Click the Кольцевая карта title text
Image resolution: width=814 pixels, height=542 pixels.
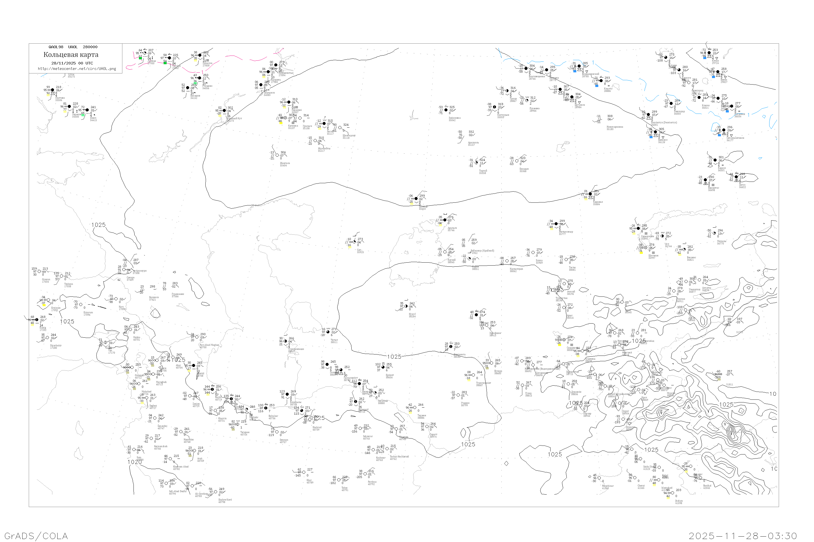tap(71, 55)
